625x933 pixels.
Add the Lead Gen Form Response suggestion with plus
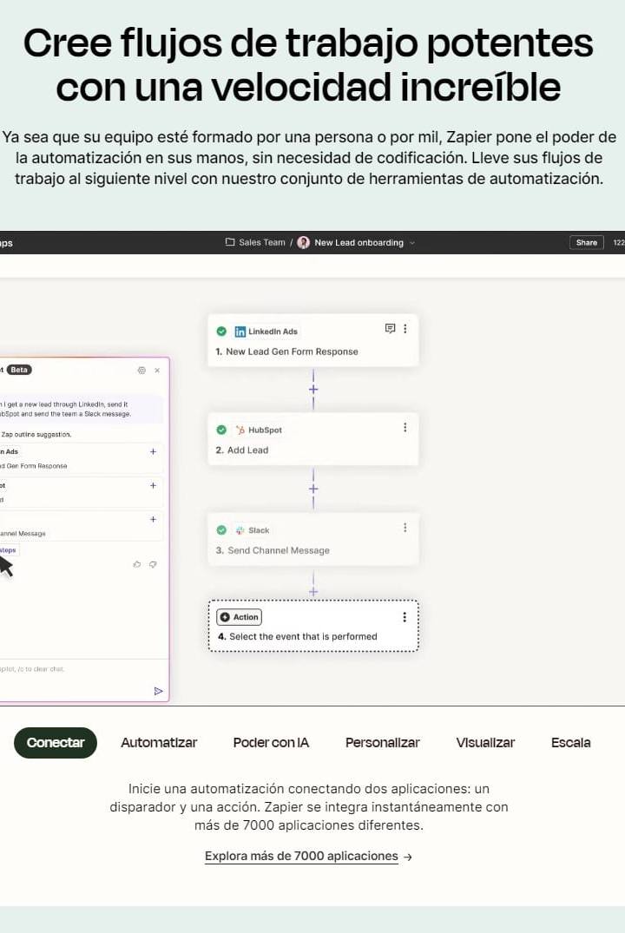(x=153, y=451)
